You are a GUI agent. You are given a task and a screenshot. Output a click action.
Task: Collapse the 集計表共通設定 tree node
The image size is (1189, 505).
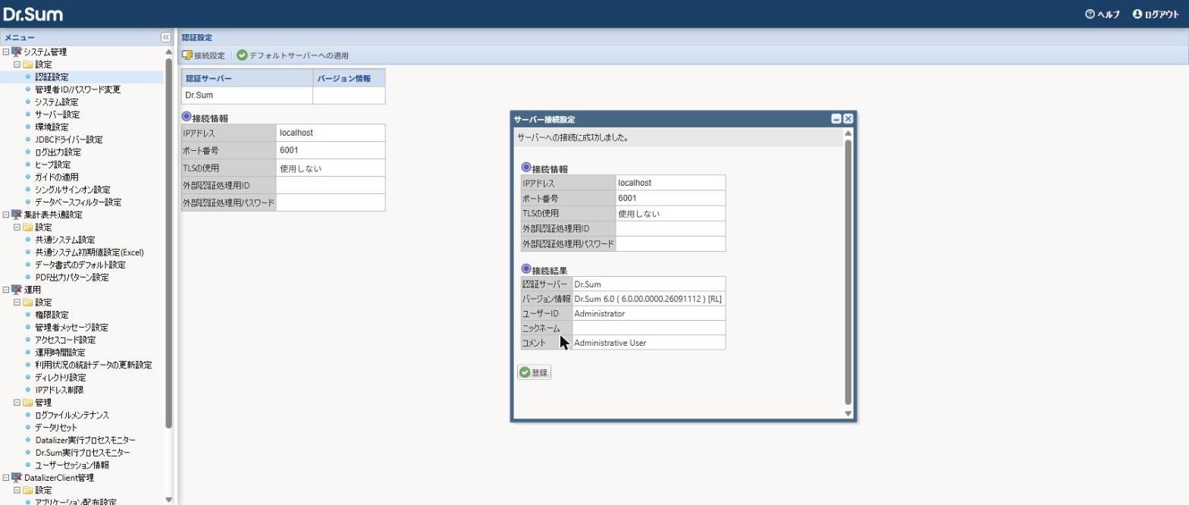(6, 215)
